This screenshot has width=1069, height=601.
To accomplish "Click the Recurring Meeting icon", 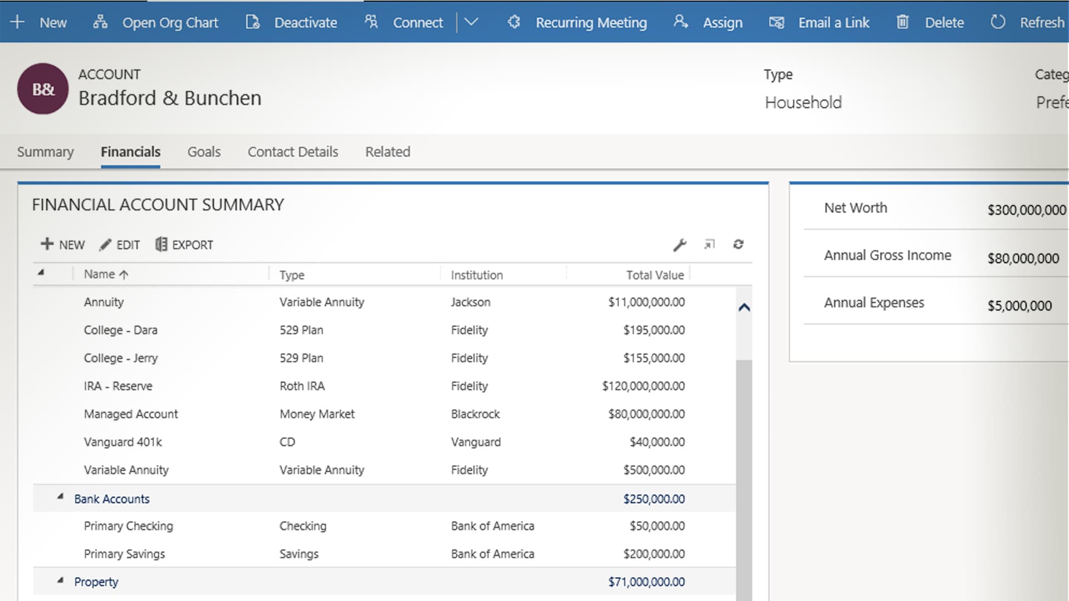I will point(513,22).
